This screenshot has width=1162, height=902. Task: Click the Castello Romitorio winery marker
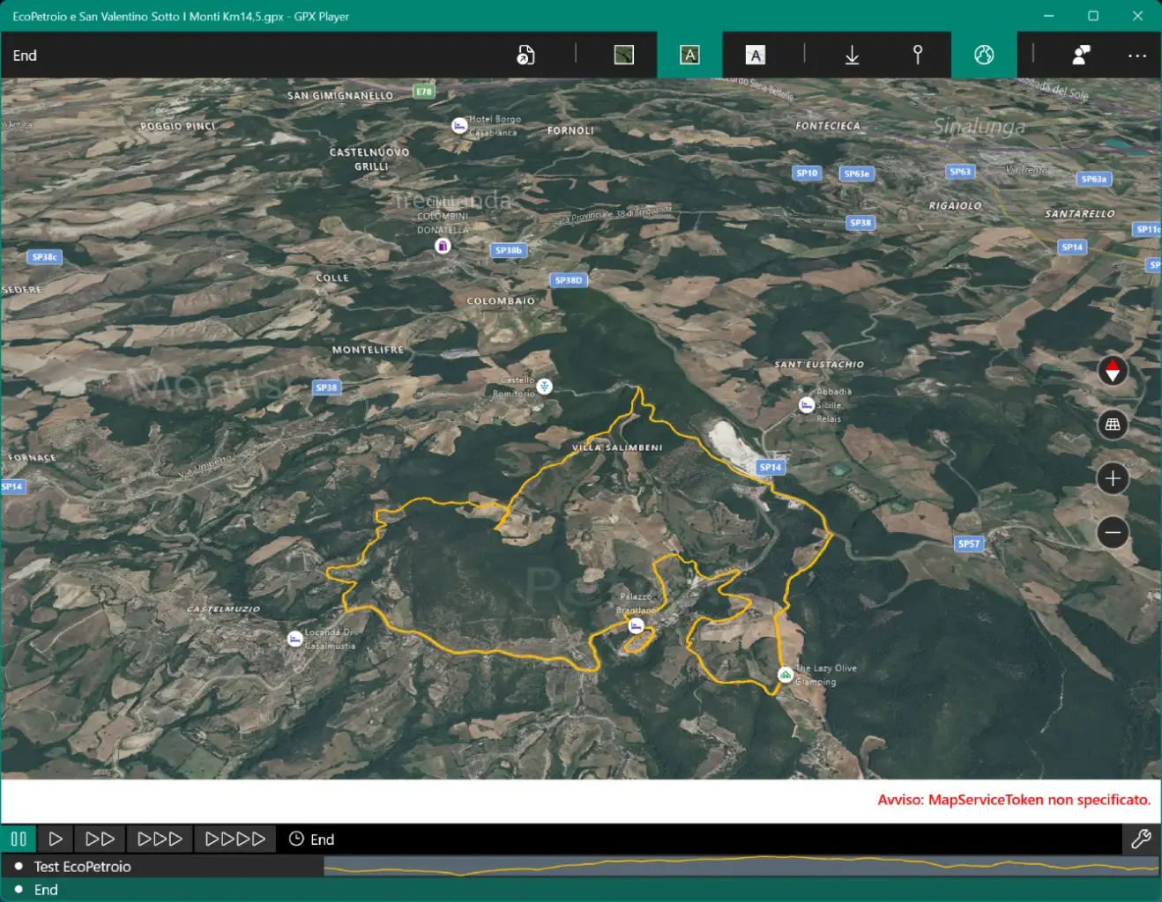pyautogui.click(x=545, y=386)
